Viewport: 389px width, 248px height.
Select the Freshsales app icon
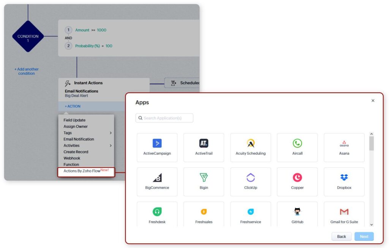pos(204,212)
